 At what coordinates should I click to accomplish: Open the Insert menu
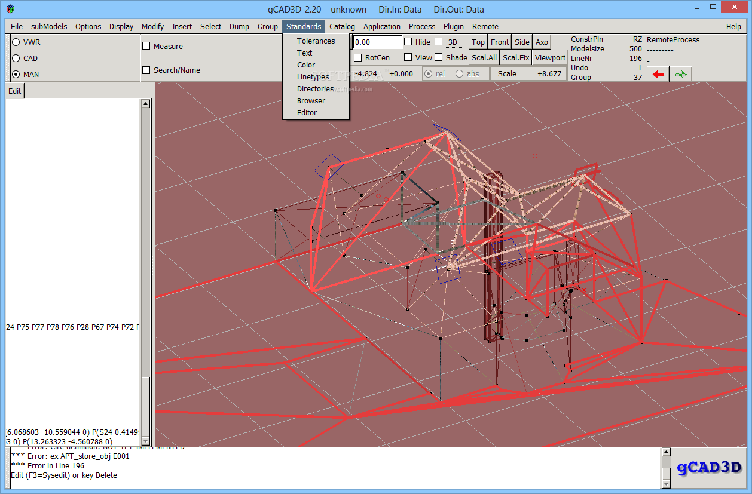[182, 26]
